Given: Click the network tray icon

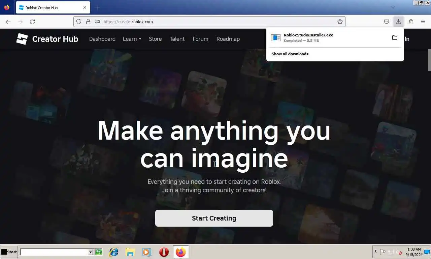Looking at the screenshot, I should [x=391, y=252].
